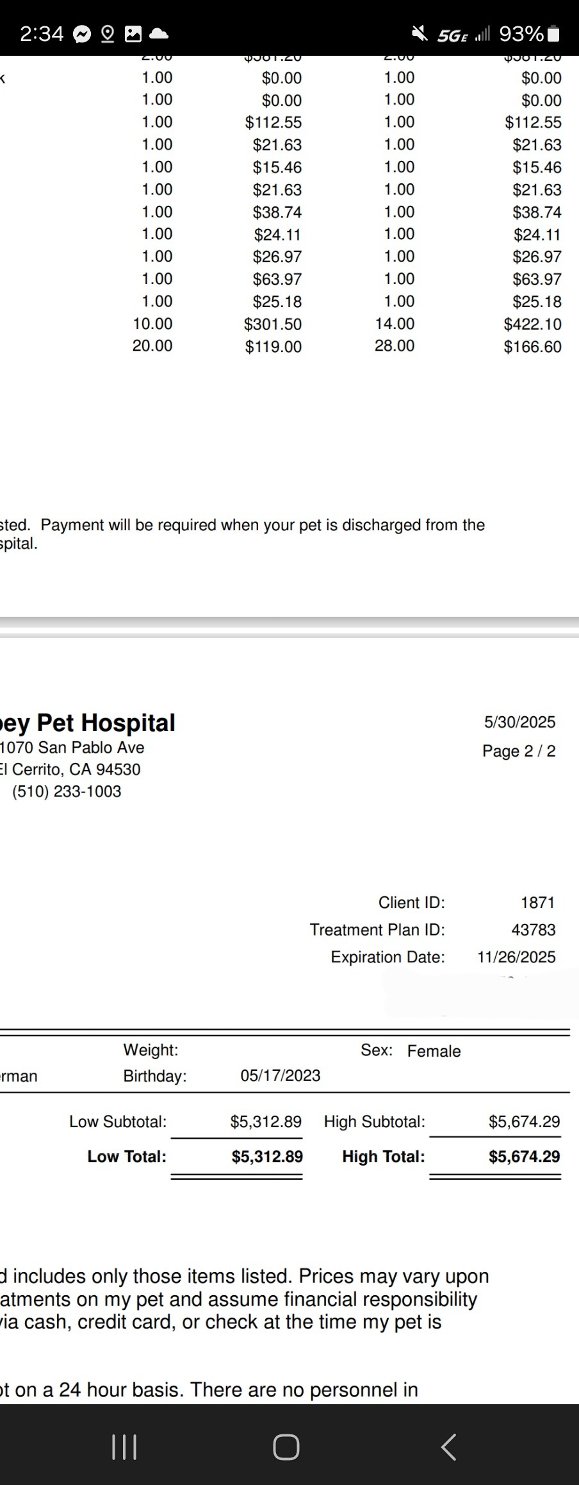The width and height of the screenshot is (579, 1485).
Task: Call the hospital phone number (510) 233-1003
Action: [x=67, y=791]
